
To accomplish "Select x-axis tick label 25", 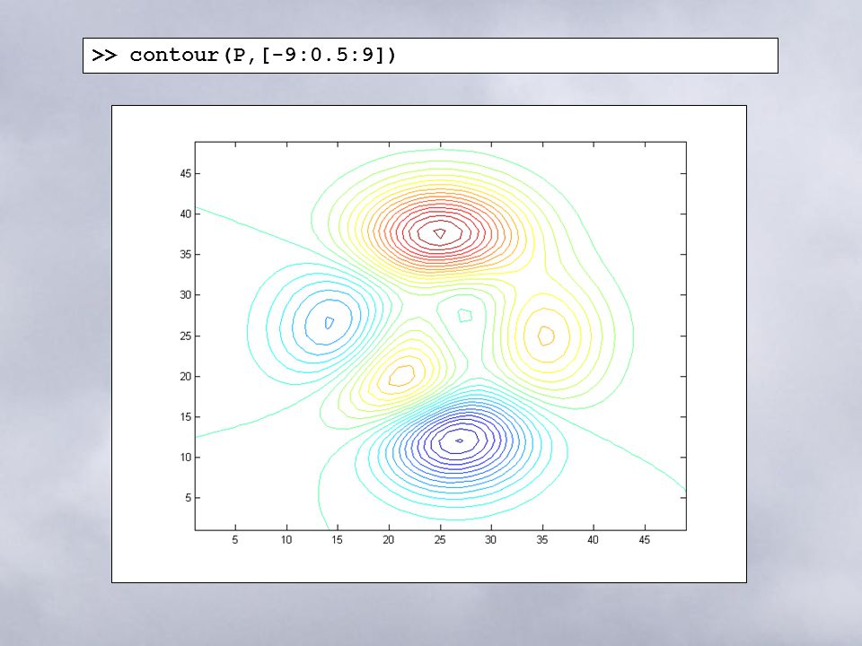I will pos(440,540).
